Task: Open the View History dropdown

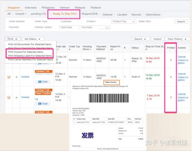Action: pos(177,39)
